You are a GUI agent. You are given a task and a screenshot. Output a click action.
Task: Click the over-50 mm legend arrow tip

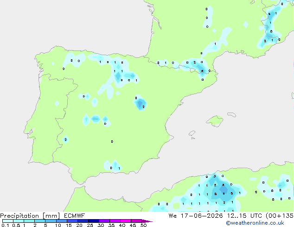point(147,221)
